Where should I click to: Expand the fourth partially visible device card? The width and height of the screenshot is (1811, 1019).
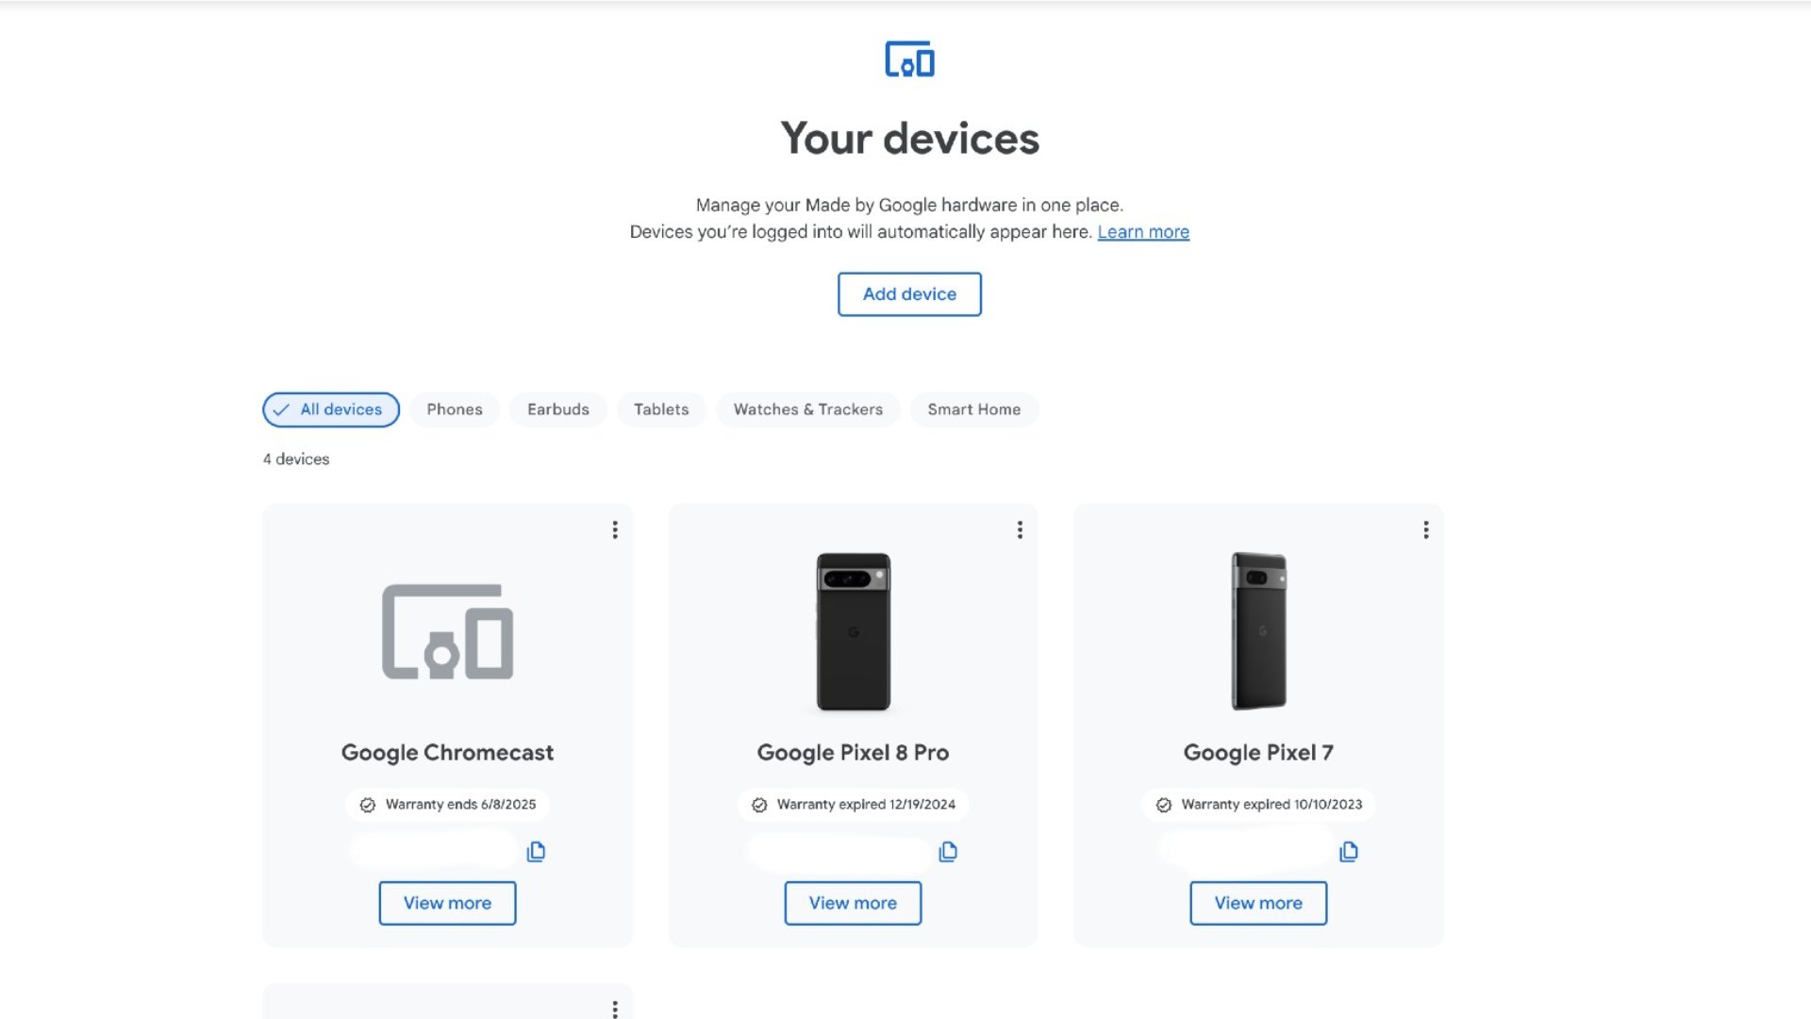point(613,1009)
